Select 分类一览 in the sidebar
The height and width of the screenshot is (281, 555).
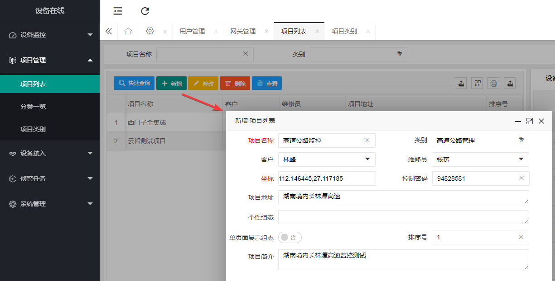point(50,107)
